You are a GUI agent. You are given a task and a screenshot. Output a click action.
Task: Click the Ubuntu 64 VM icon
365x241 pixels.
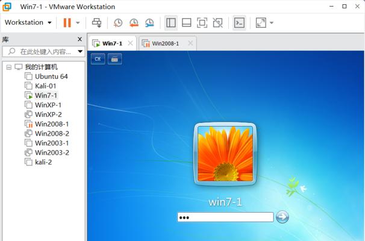pos(29,77)
